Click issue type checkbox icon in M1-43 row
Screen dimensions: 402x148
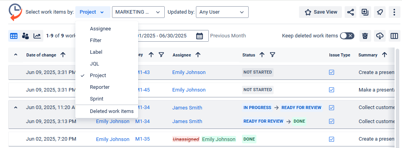(x=331, y=72)
